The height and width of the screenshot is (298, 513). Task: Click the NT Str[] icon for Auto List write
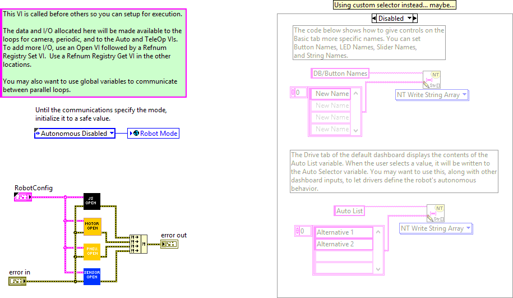(x=436, y=213)
